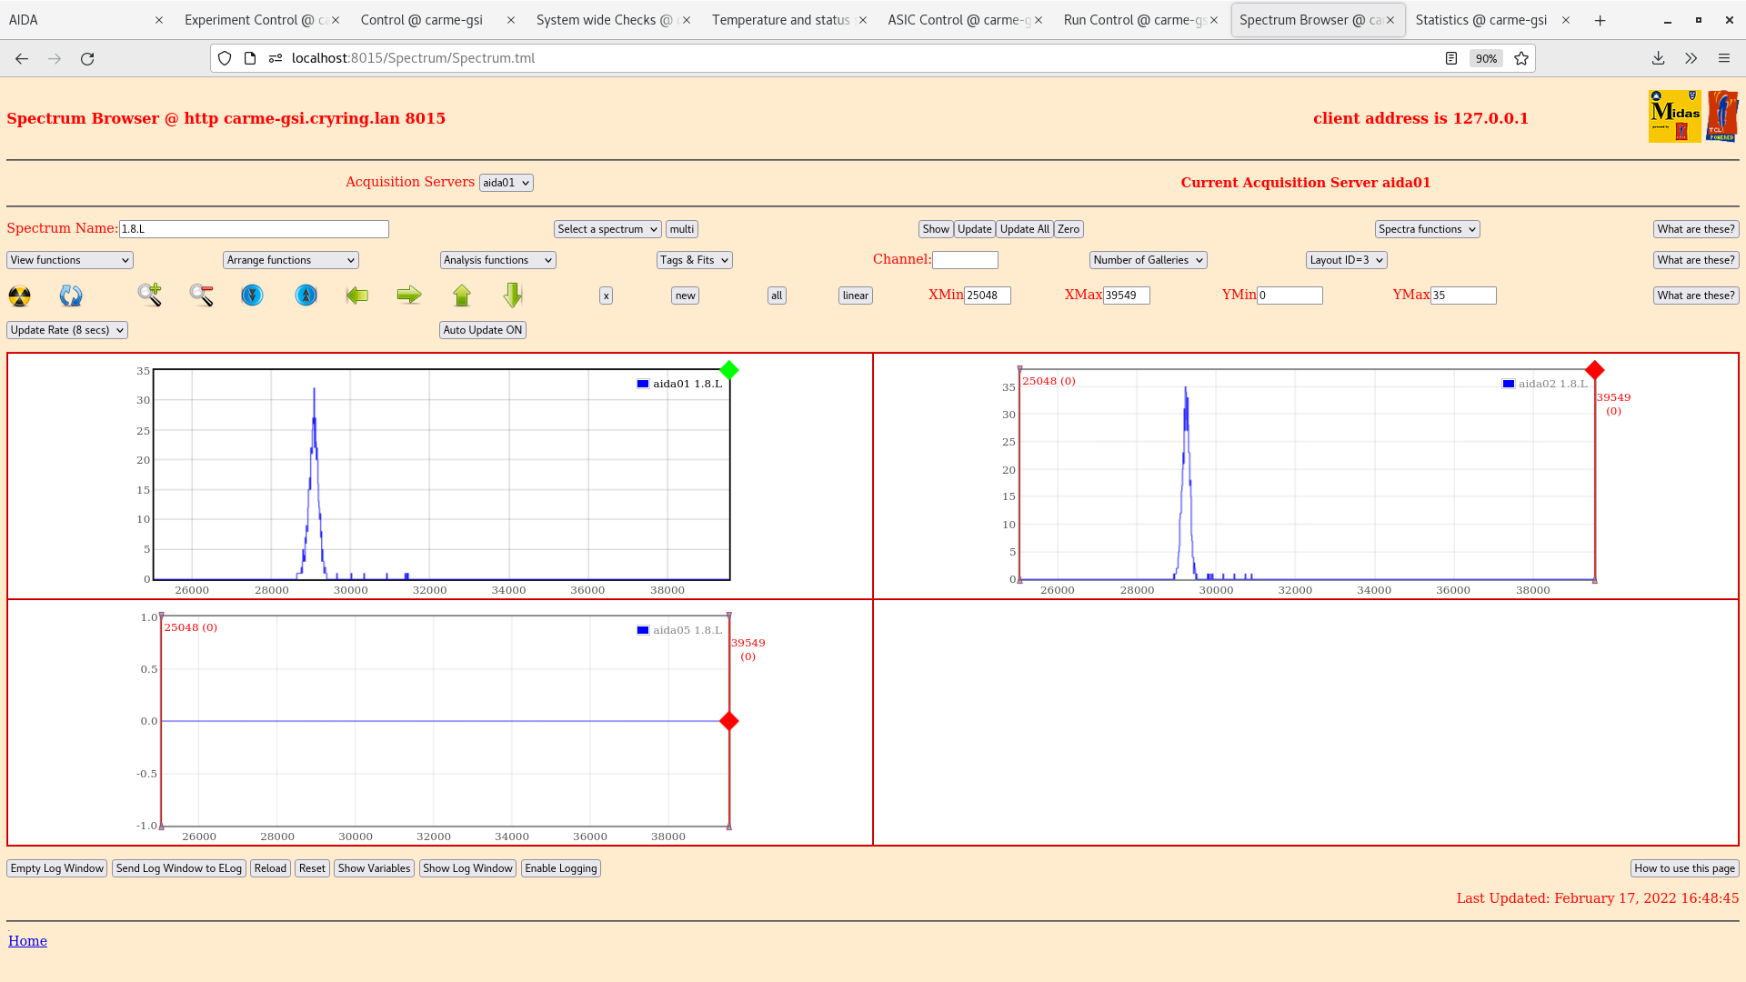The image size is (1746, 982).
Task: Click the green right arrow icon
Action: tap(409, 295)
